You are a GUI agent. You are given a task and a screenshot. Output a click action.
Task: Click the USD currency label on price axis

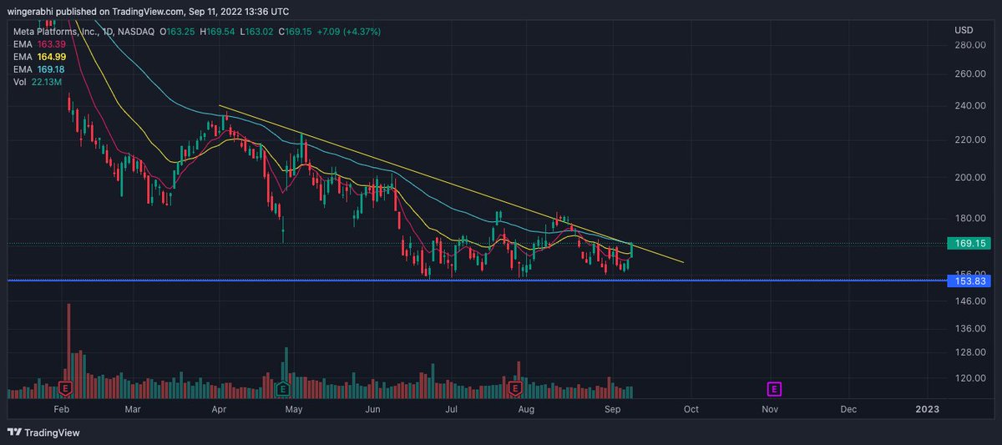click(964, 31)
